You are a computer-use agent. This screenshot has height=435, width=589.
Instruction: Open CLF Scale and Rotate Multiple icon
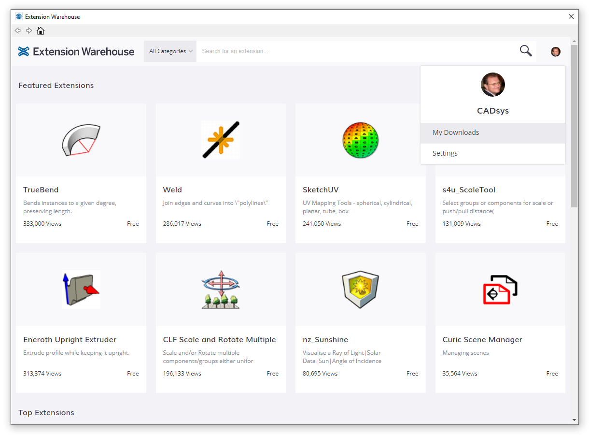pyautogui.click(x=221, y=290)
